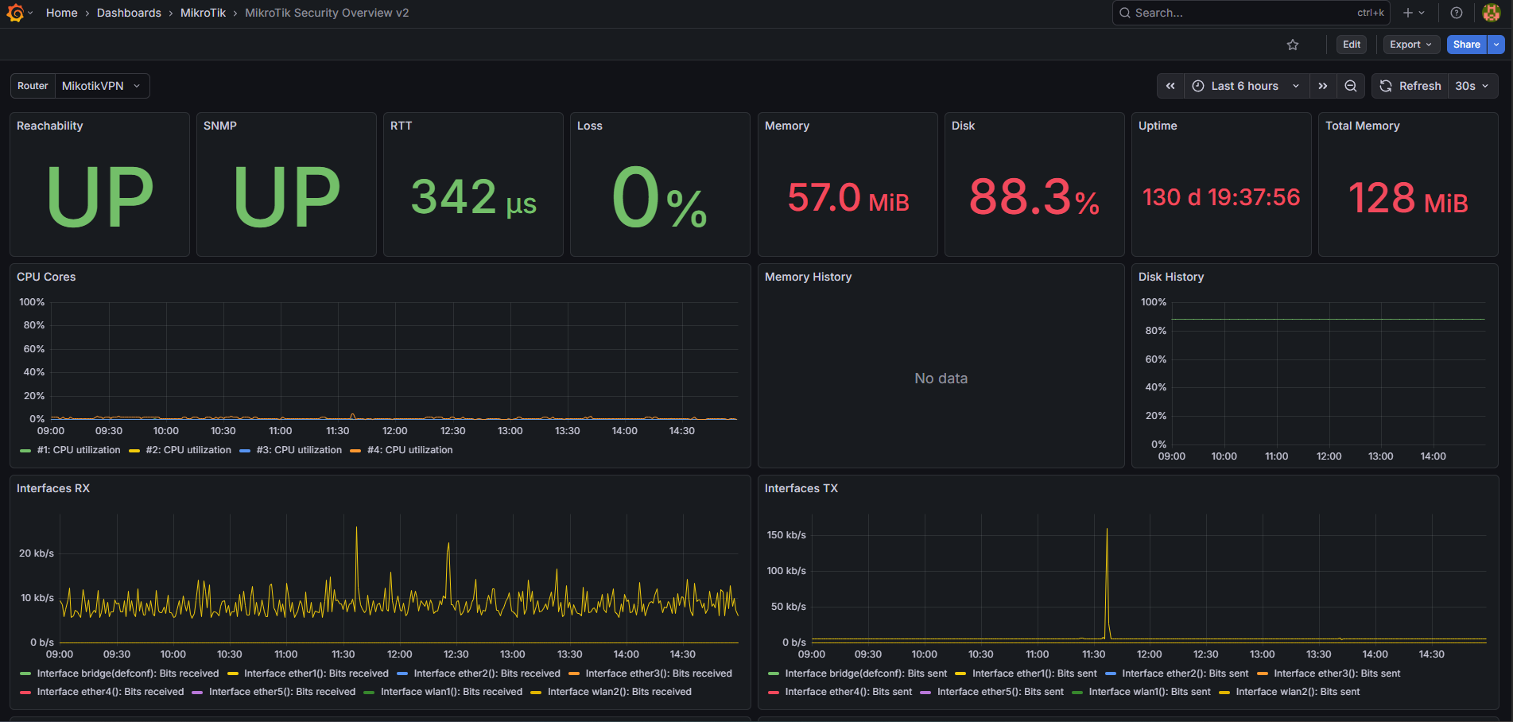The width and height of the screenshot is (1513, 722).
Task: Star this dashboard as favorite
Action: coord(1293,45)
